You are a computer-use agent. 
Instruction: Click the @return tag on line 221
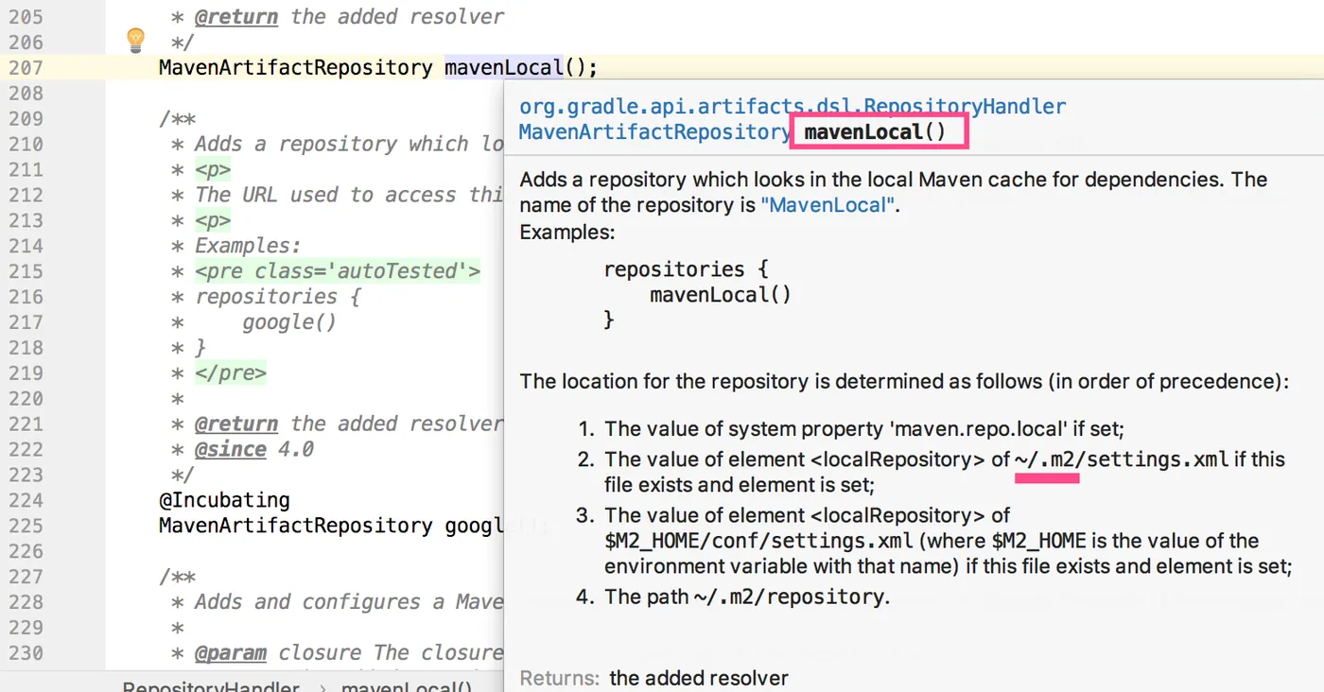coord(236,424)
